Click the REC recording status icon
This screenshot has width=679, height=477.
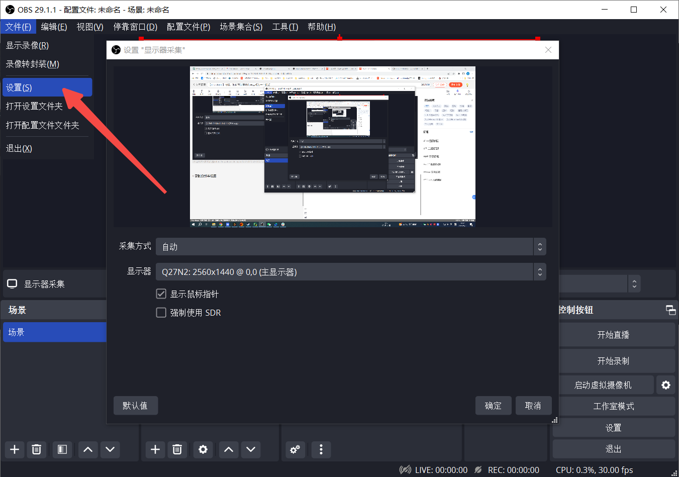point(478,470)
